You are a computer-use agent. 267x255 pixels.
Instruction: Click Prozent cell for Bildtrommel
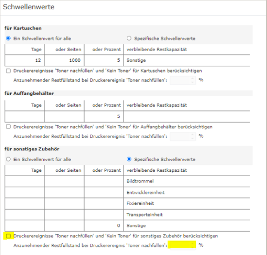pyautogui.click(x=104, y=181)
